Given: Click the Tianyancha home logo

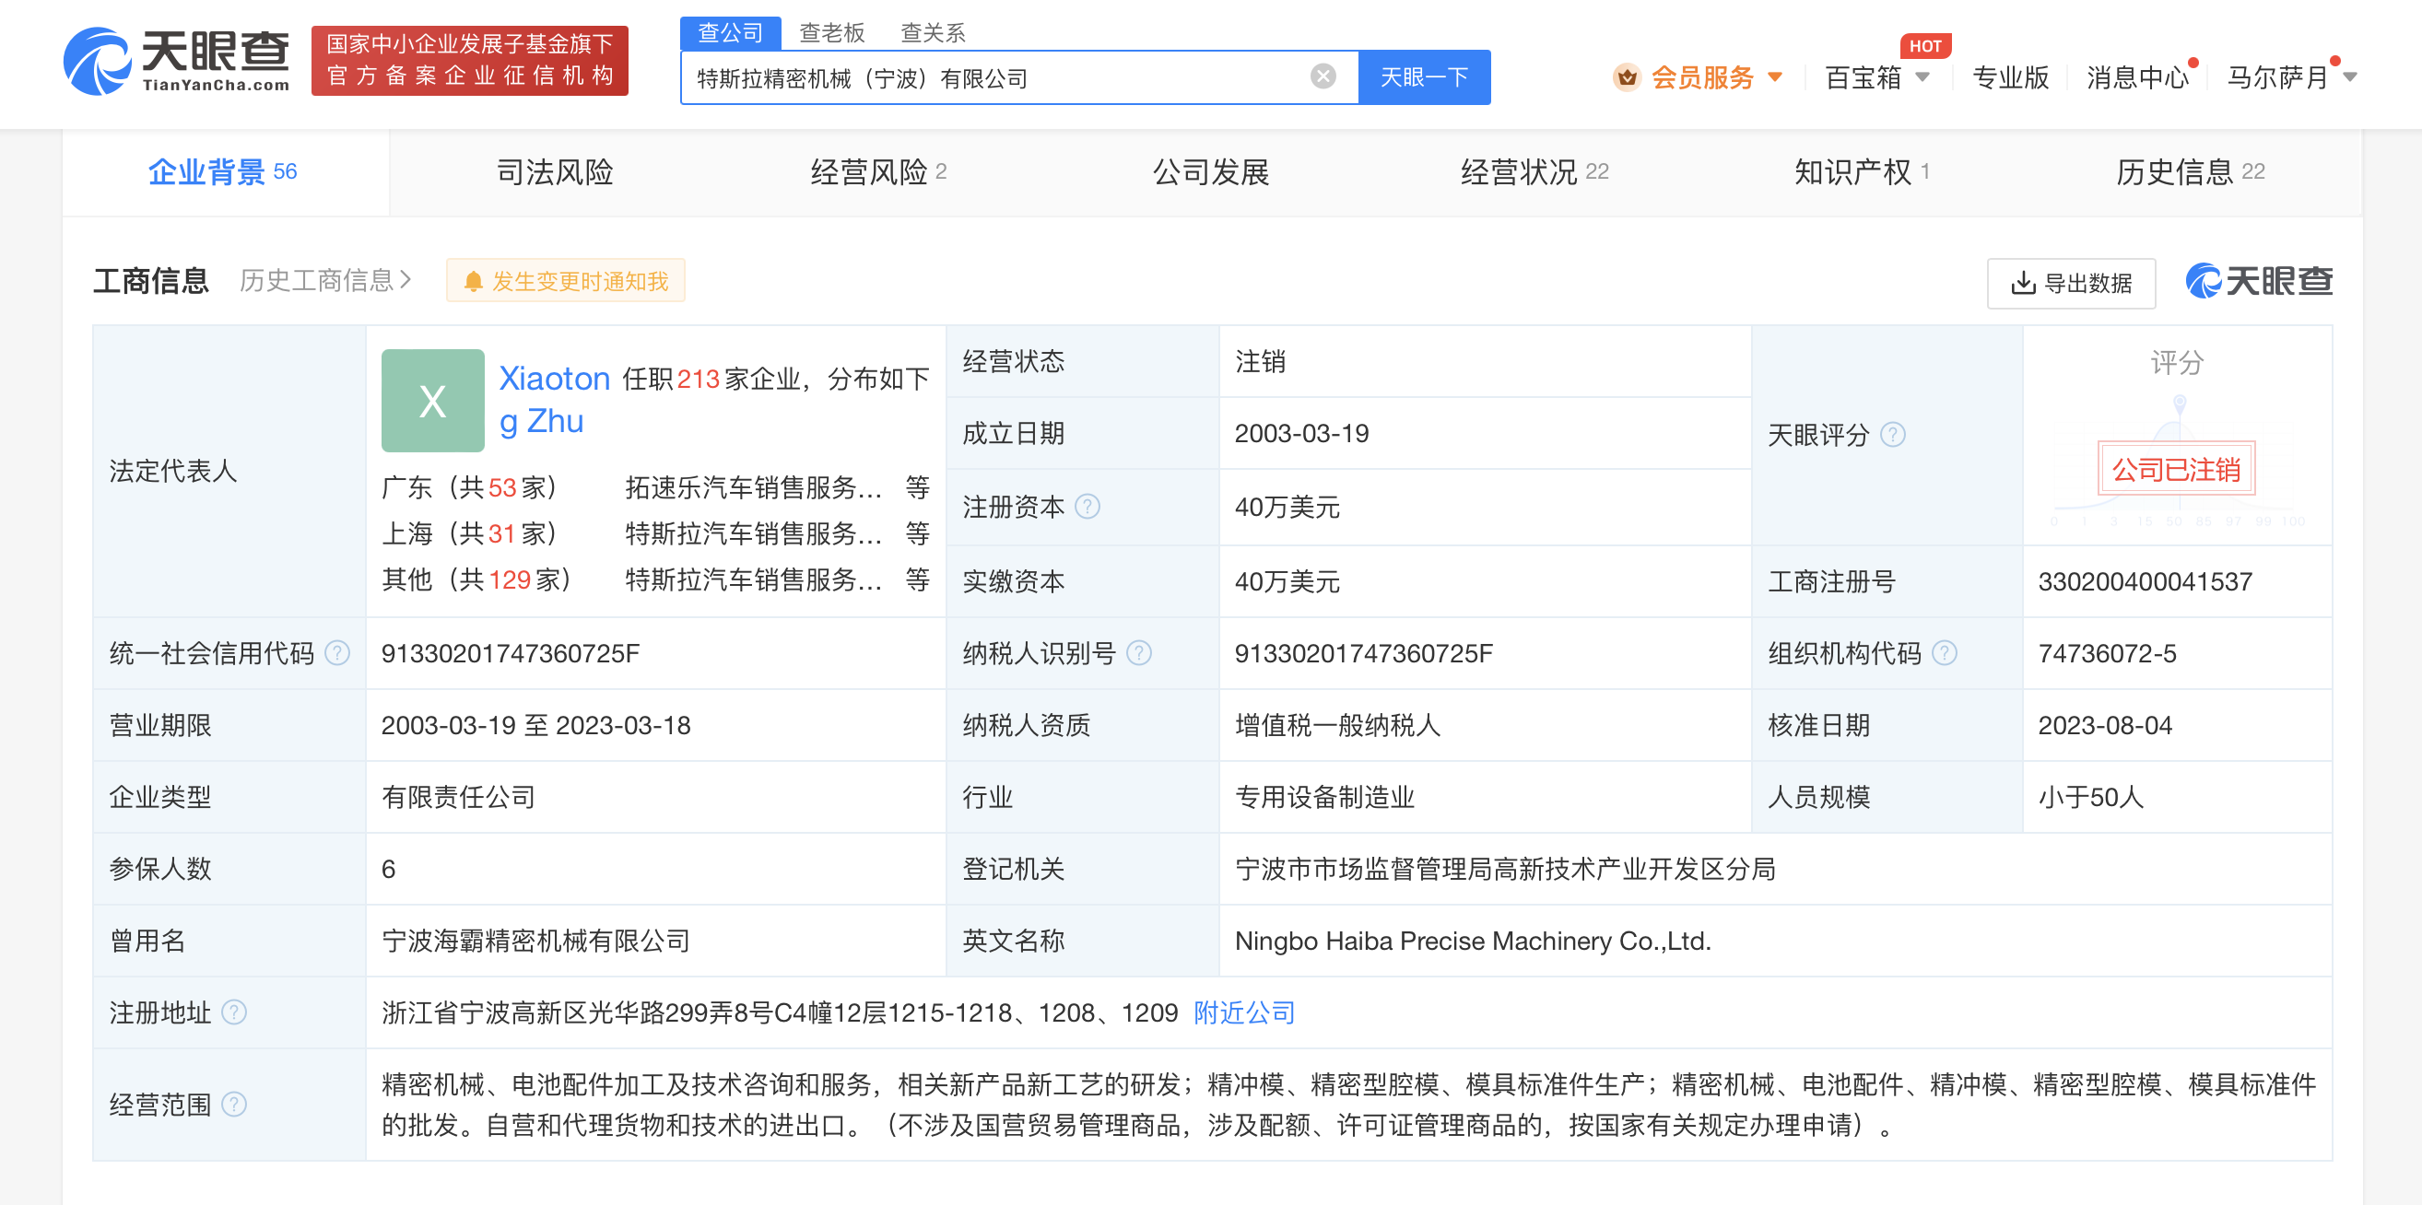Looking at the screenshot, I should click(177, 61).
